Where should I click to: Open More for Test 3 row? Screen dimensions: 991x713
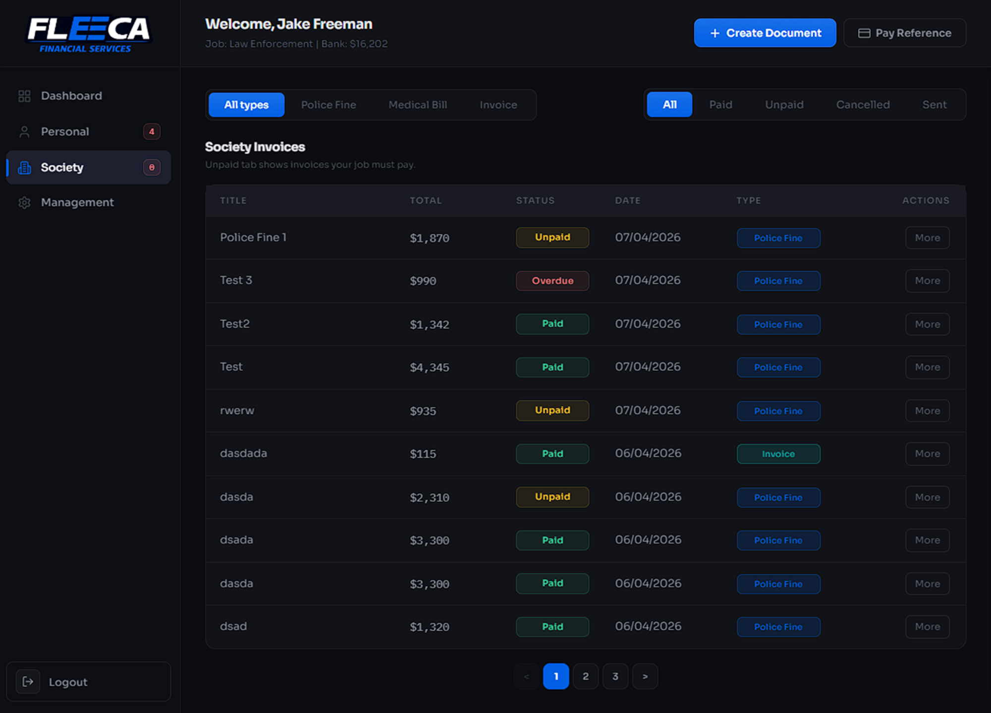tap(927, 281)
